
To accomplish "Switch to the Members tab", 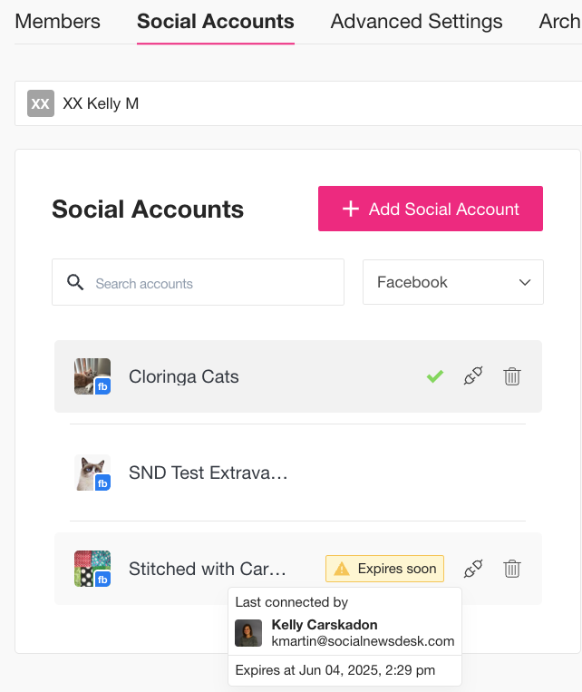I will click(x=57, y=21).
